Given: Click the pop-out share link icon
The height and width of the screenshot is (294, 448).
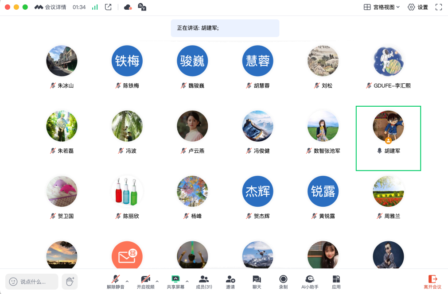Looking at the screenshot, I should click(108, 7).
